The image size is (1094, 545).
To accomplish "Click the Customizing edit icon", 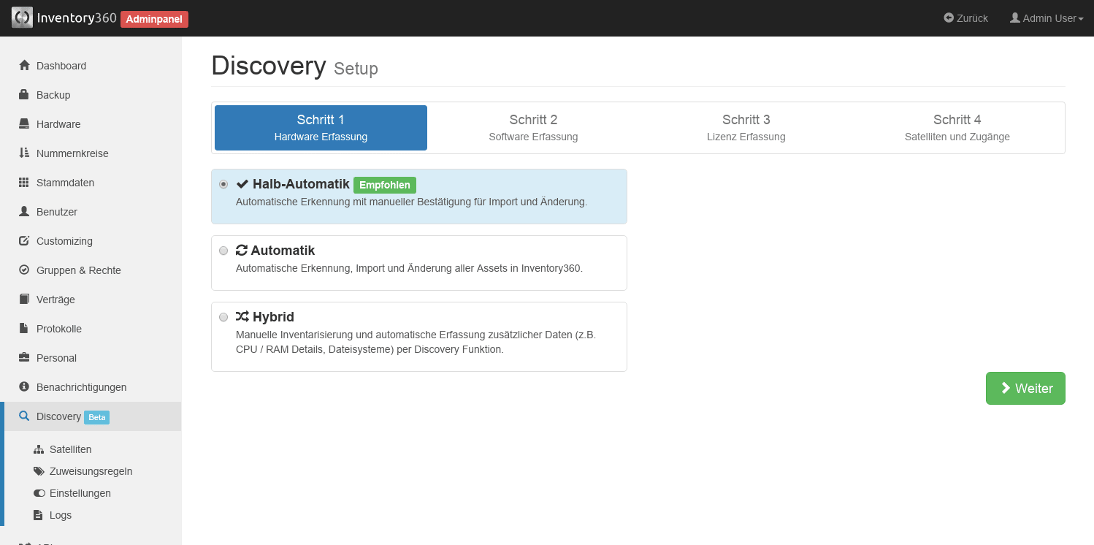I will pos(24,241).
